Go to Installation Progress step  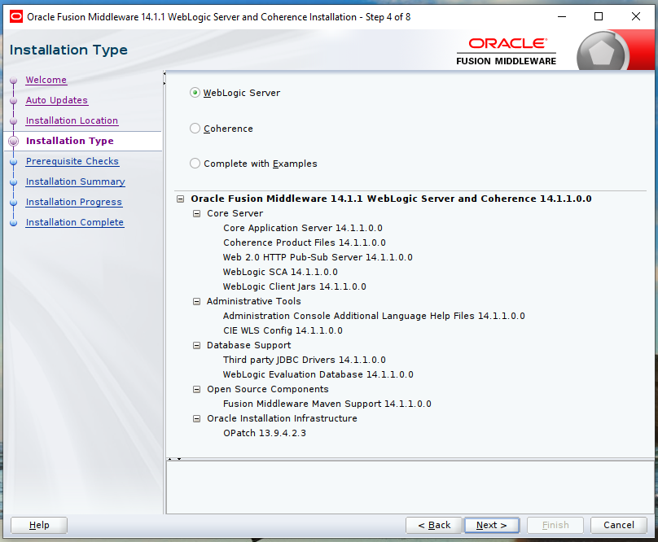[74, 202]
